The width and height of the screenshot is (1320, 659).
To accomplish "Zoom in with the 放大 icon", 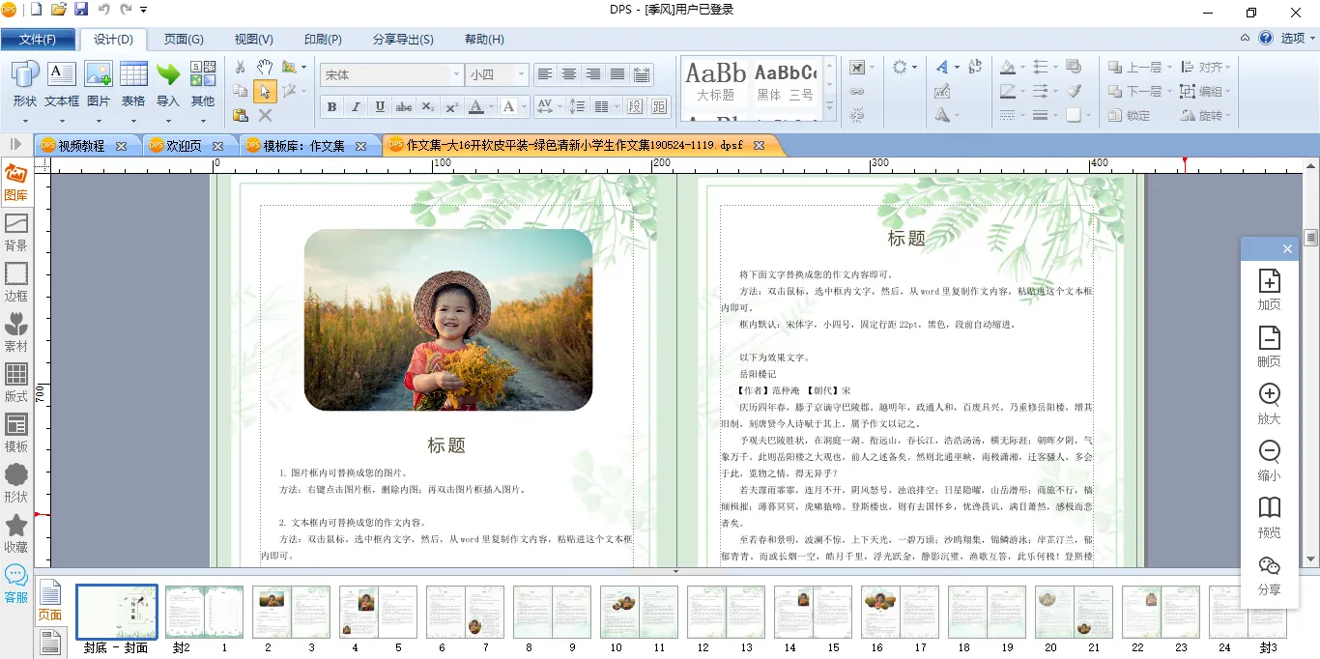I will [x=1269, y=403].
